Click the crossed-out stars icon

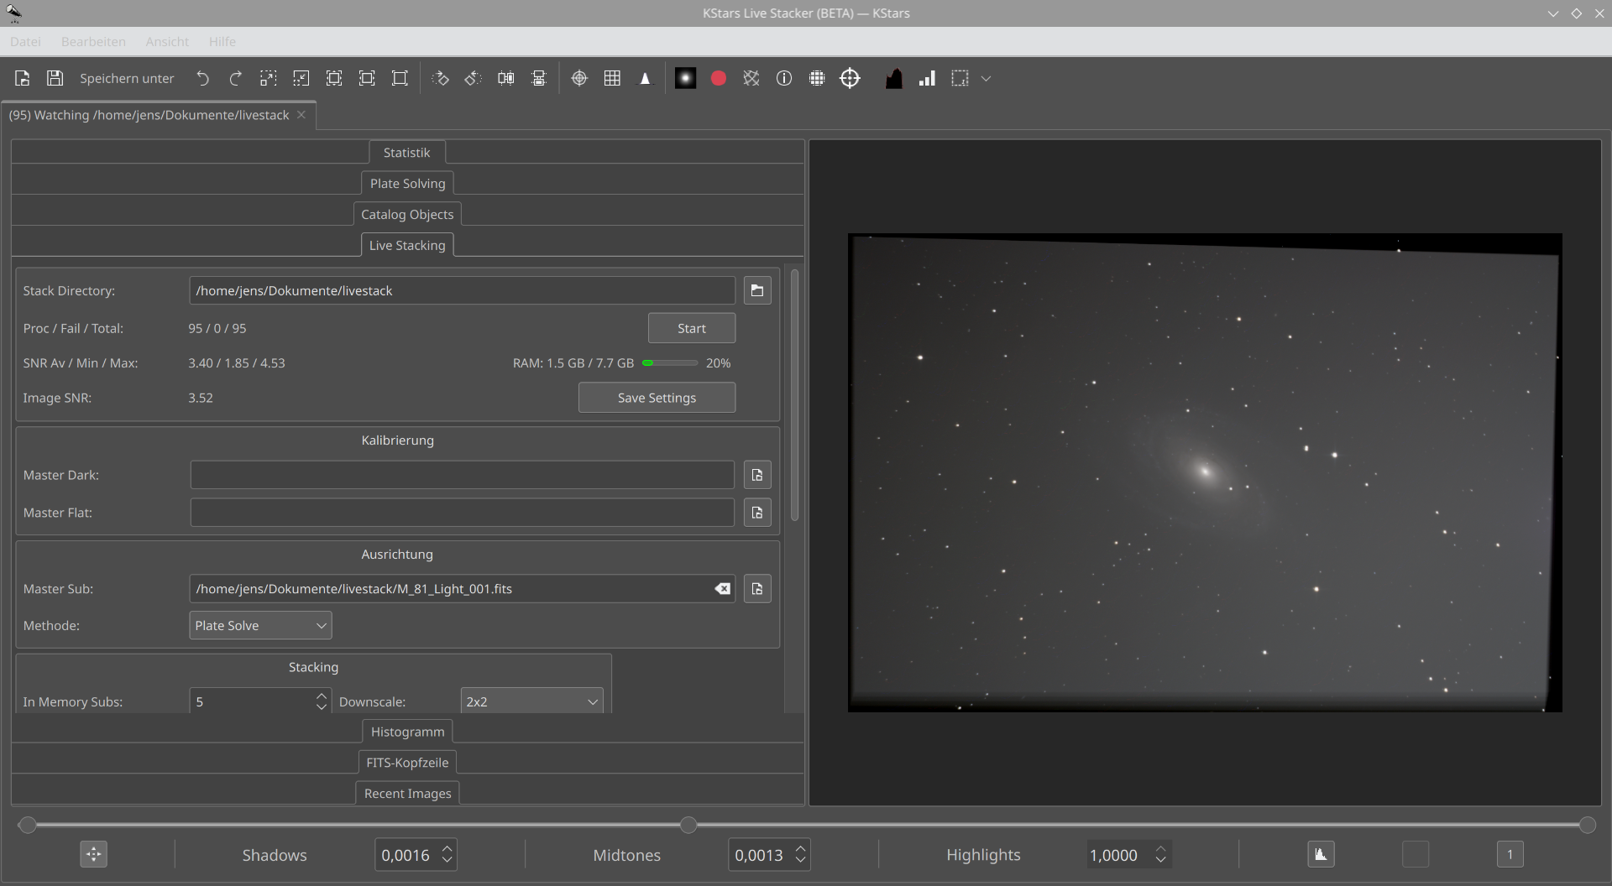click(x=751, y=78)
